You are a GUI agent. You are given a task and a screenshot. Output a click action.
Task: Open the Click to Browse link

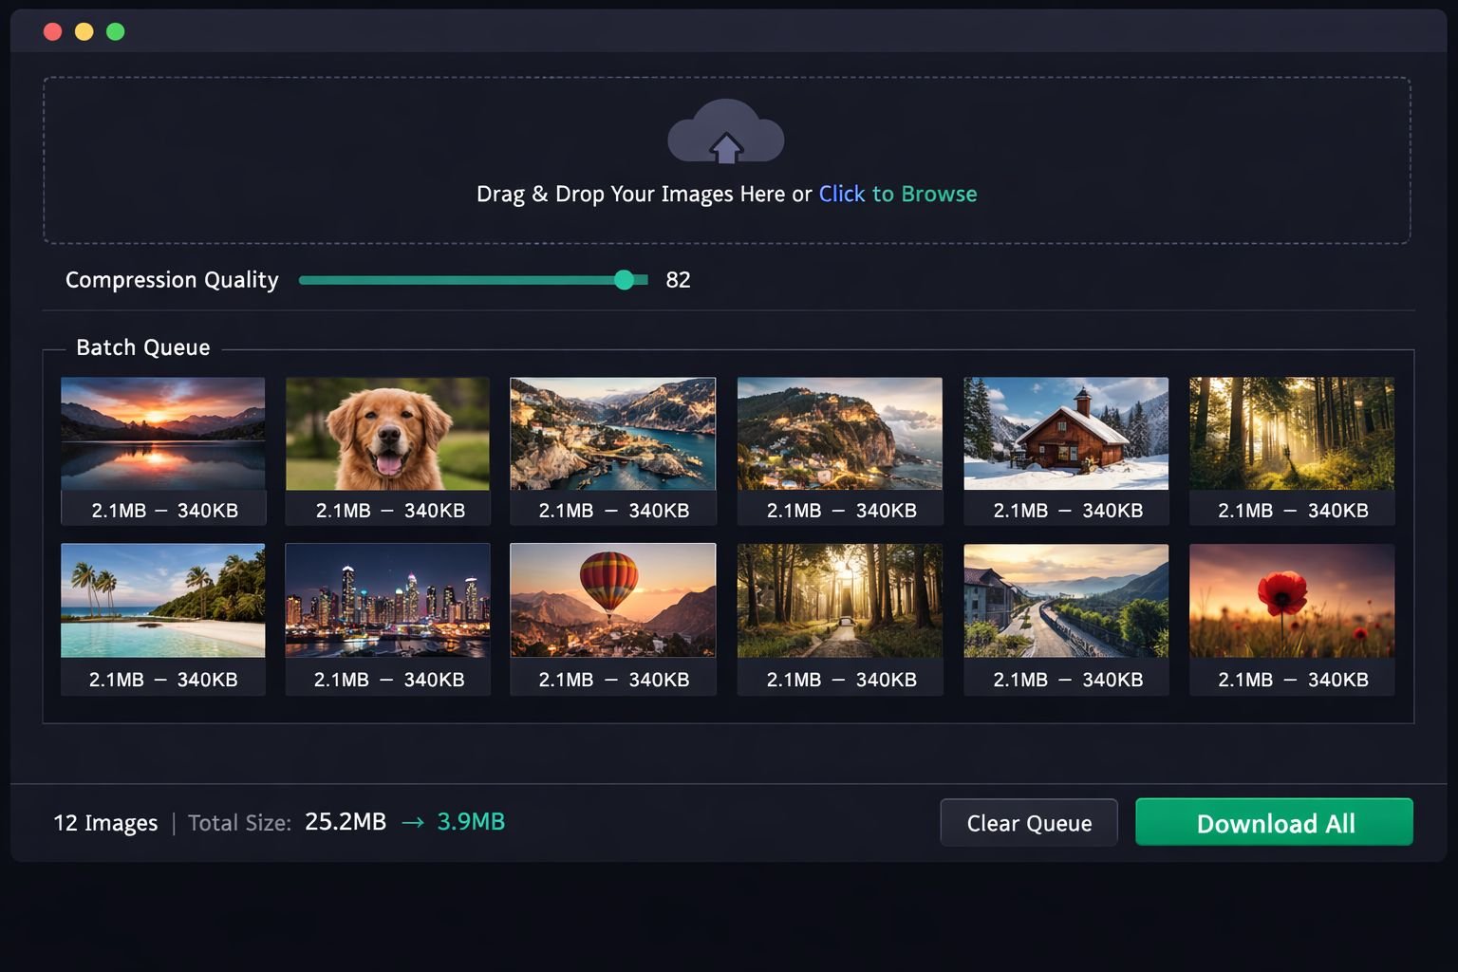pyautogui.click(x=897, y=194)
